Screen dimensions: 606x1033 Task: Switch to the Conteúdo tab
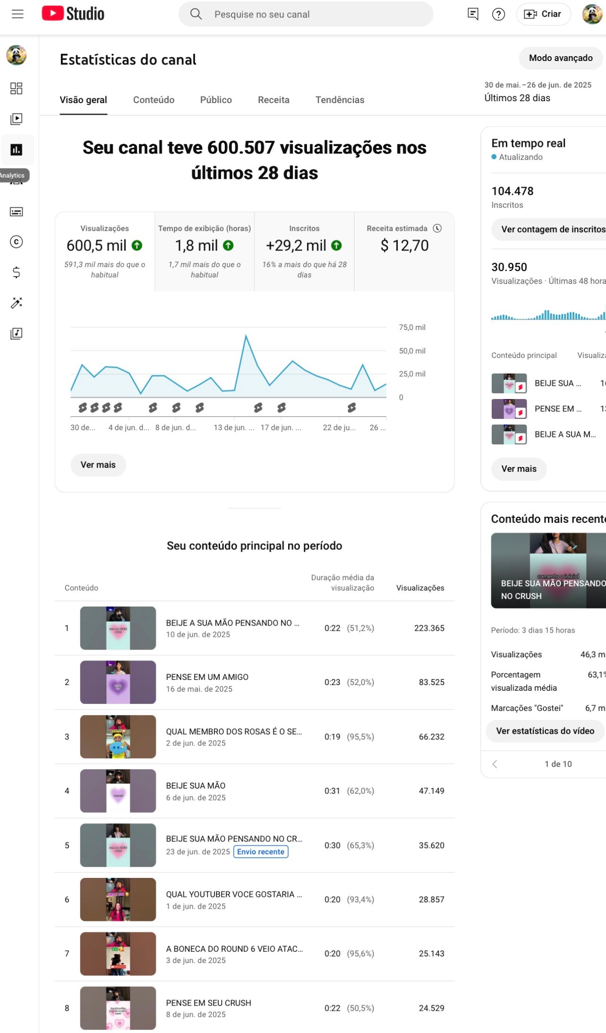154,100
